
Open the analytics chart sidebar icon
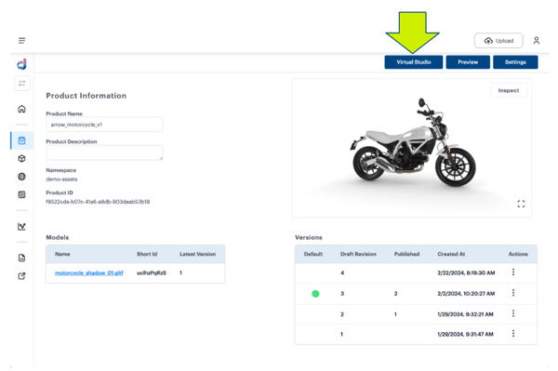(x=21, y=226)
